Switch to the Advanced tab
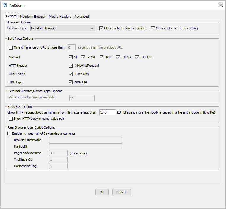This screenshot has height=209, width=226. (81, 17)
